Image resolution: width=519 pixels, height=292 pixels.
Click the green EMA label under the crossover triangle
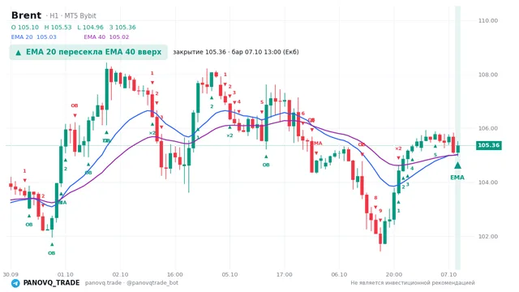click(457, 178)
